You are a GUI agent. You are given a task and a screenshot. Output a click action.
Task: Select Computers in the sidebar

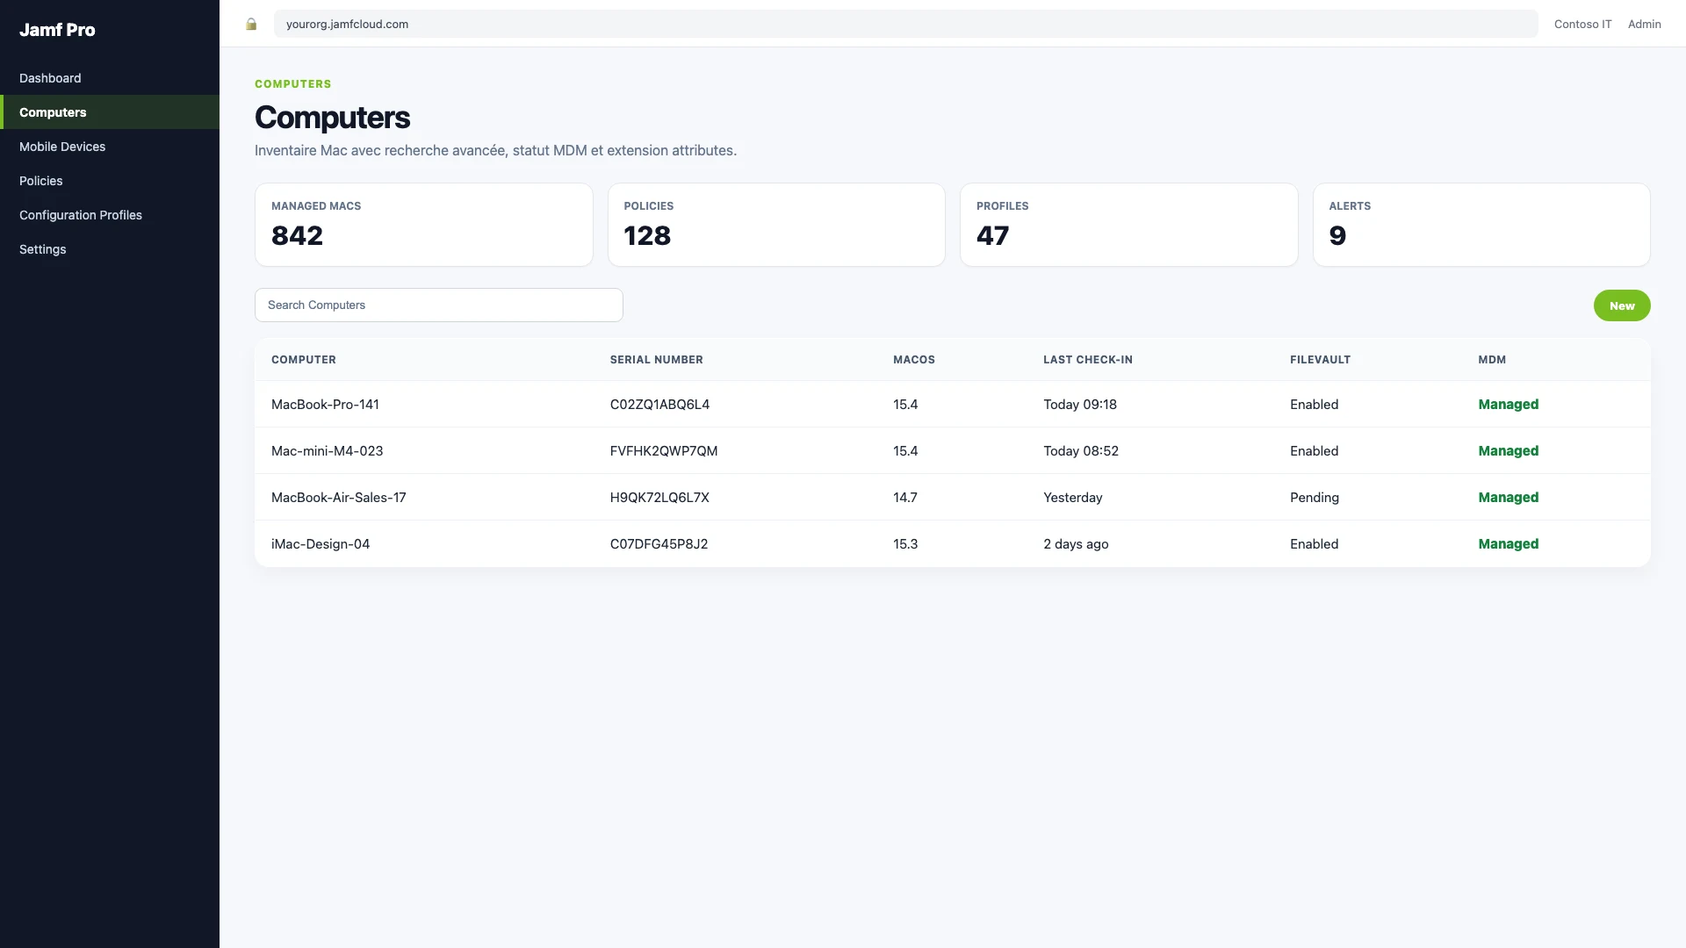(x=110, y=112)
